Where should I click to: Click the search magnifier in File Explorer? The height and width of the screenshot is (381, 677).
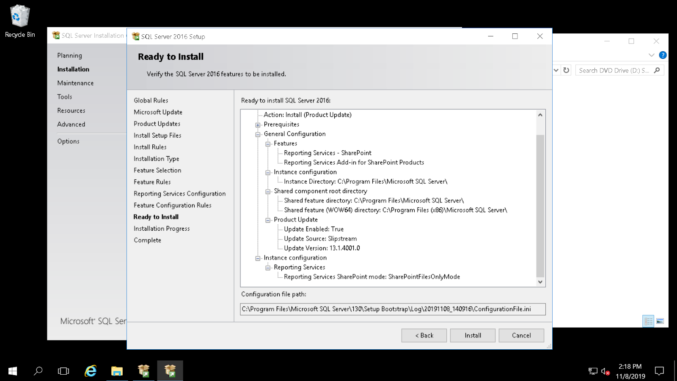657,70
